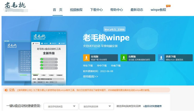Open the 最新动态 navigation item

[x=137, y=10]
